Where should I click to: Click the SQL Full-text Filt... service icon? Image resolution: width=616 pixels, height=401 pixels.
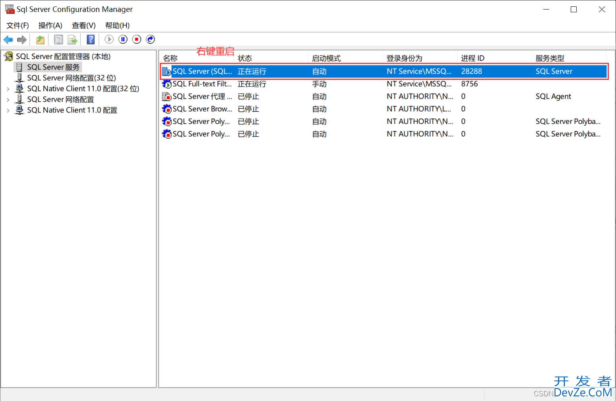pos(167,84)
